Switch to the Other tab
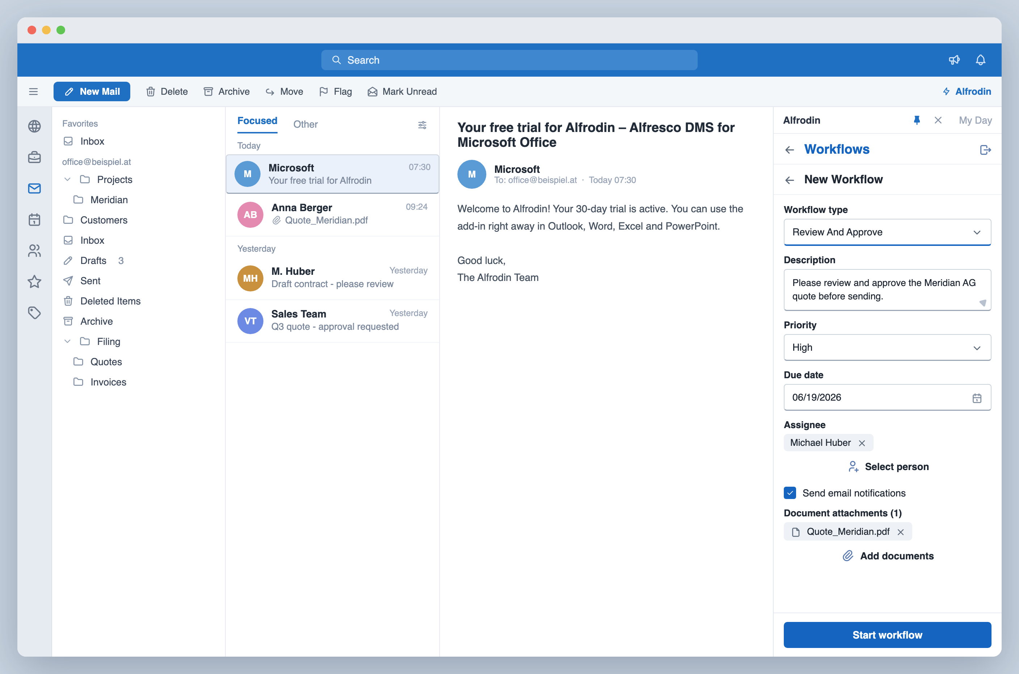This screenshot has height=674, width=1019. [x=305, y=124]
